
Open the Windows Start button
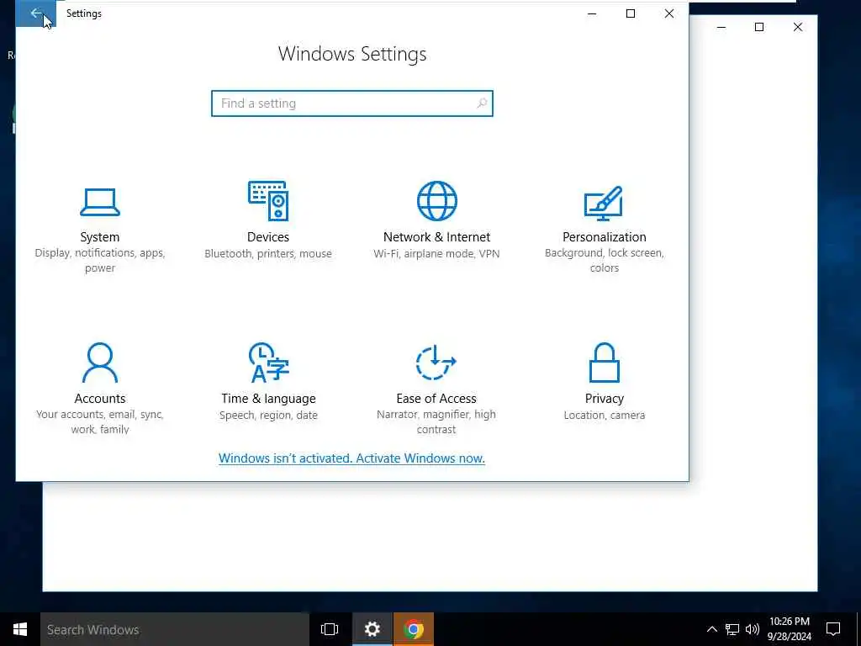[x=20, y=629]
